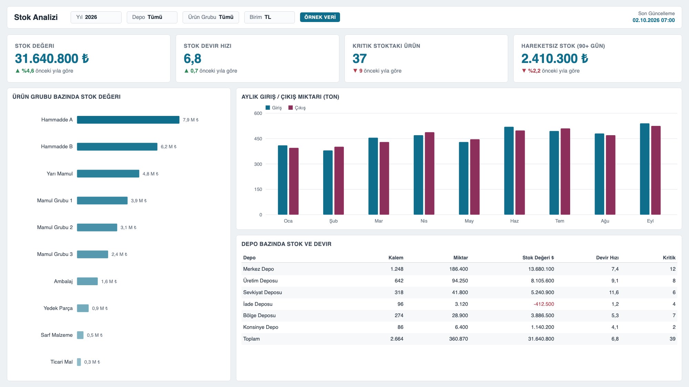
Task: Select the Hammadde B bar
Action: [117, 147]
